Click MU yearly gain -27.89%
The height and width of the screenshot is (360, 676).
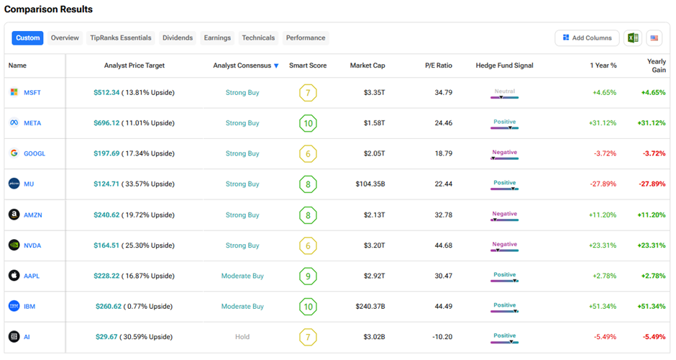(x=652, y=184)
